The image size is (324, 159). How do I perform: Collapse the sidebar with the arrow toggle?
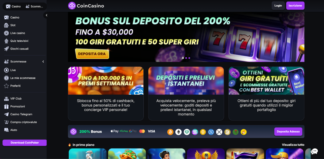tap(46, 15)
